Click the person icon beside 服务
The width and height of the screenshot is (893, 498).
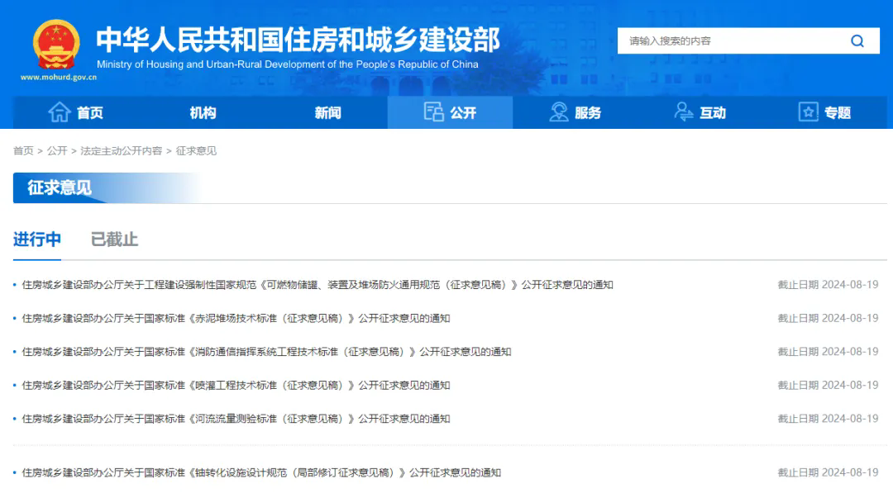(x=559, y=112)
